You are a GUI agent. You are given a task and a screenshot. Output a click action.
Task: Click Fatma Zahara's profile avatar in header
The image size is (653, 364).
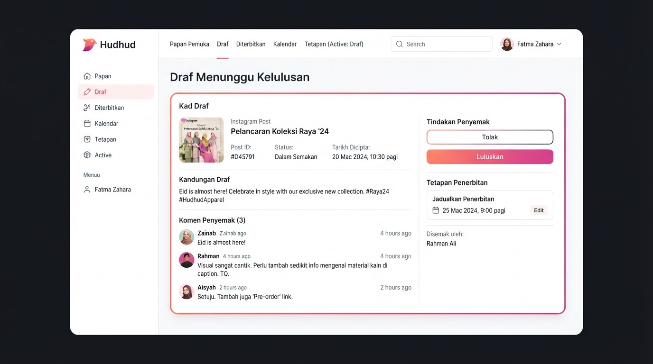point(507,44)
